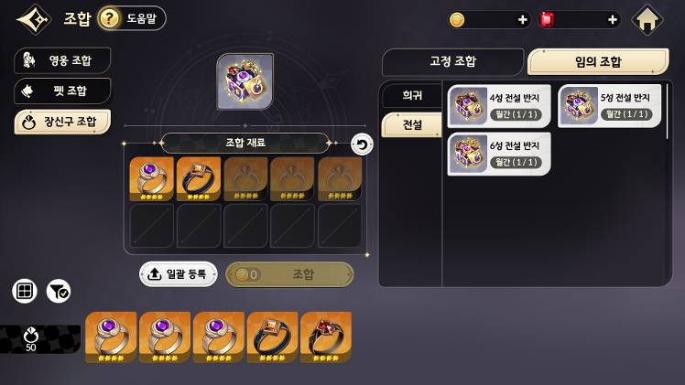The height and width of the screenshot is (385, 685).
Task: Toggle the inventory filter funnel icon
Action: (x=59, y=291)
